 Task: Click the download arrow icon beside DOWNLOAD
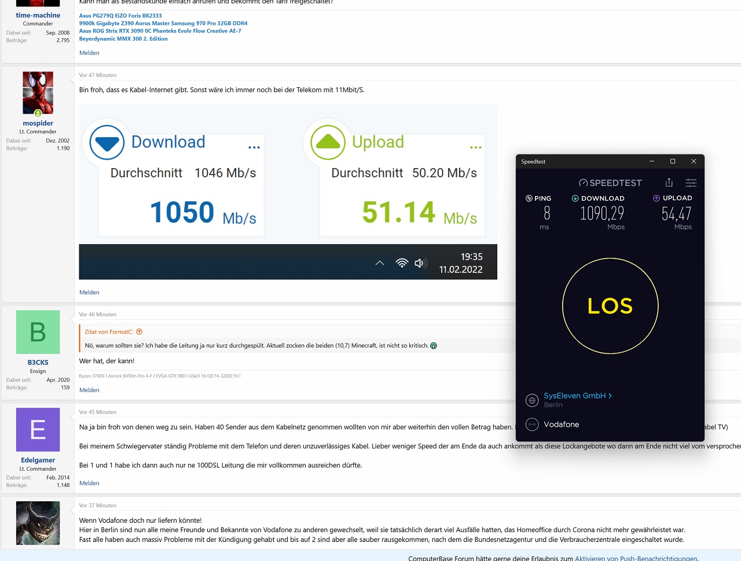[x=575, y=198]
